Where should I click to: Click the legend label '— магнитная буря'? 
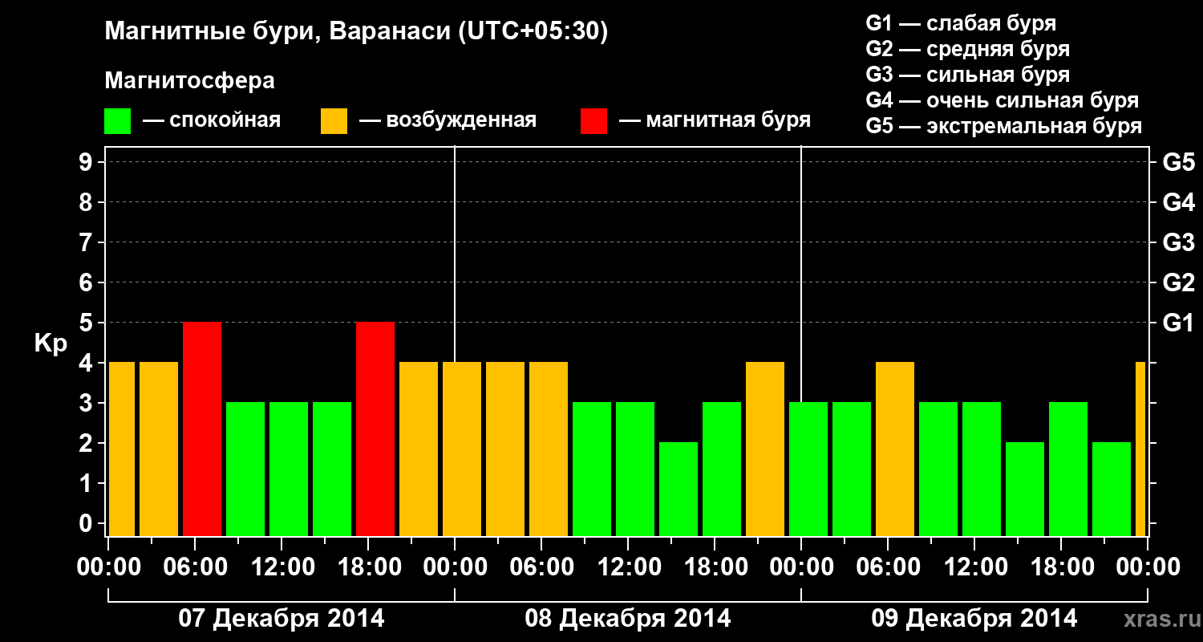click(715, 120)
